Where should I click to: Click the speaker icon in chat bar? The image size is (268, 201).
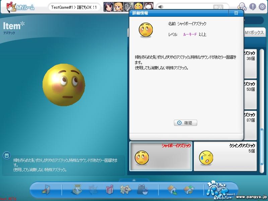point(160,7)
